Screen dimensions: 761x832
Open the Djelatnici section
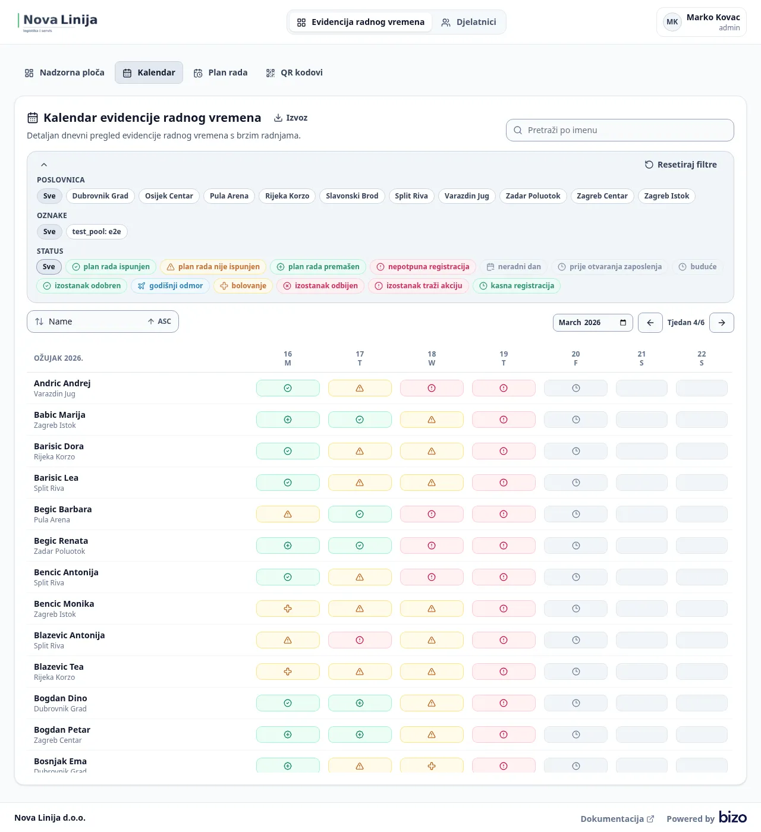pyautogui.click(x=468, y=22)
